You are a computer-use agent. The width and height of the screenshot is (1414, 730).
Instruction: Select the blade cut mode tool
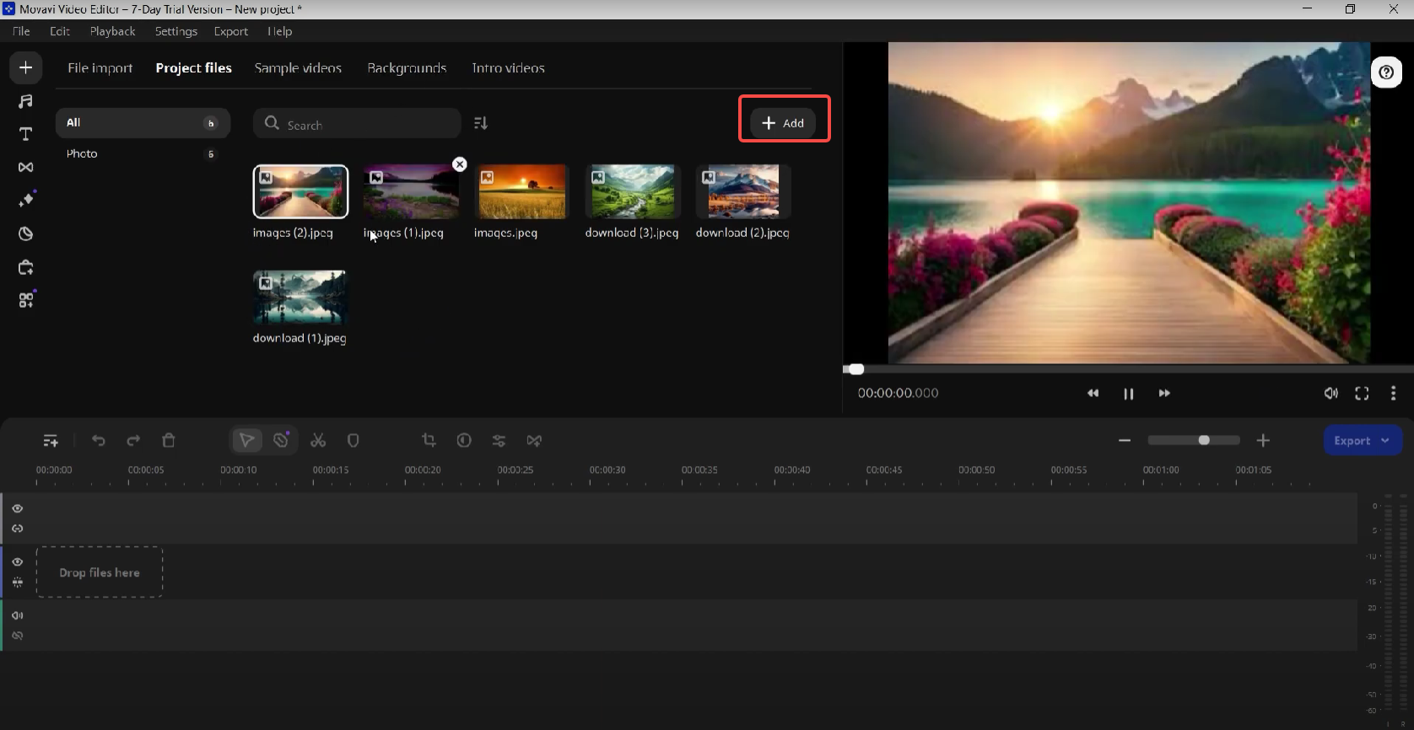[282, 439]
